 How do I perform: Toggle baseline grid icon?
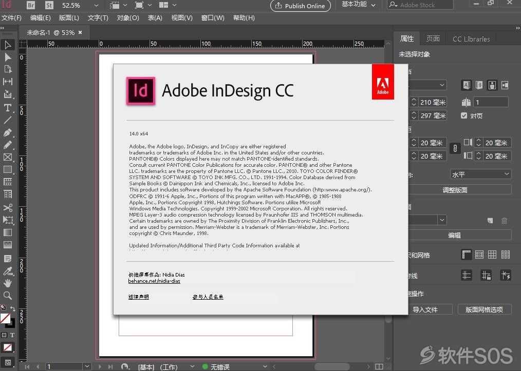[479, 255]
